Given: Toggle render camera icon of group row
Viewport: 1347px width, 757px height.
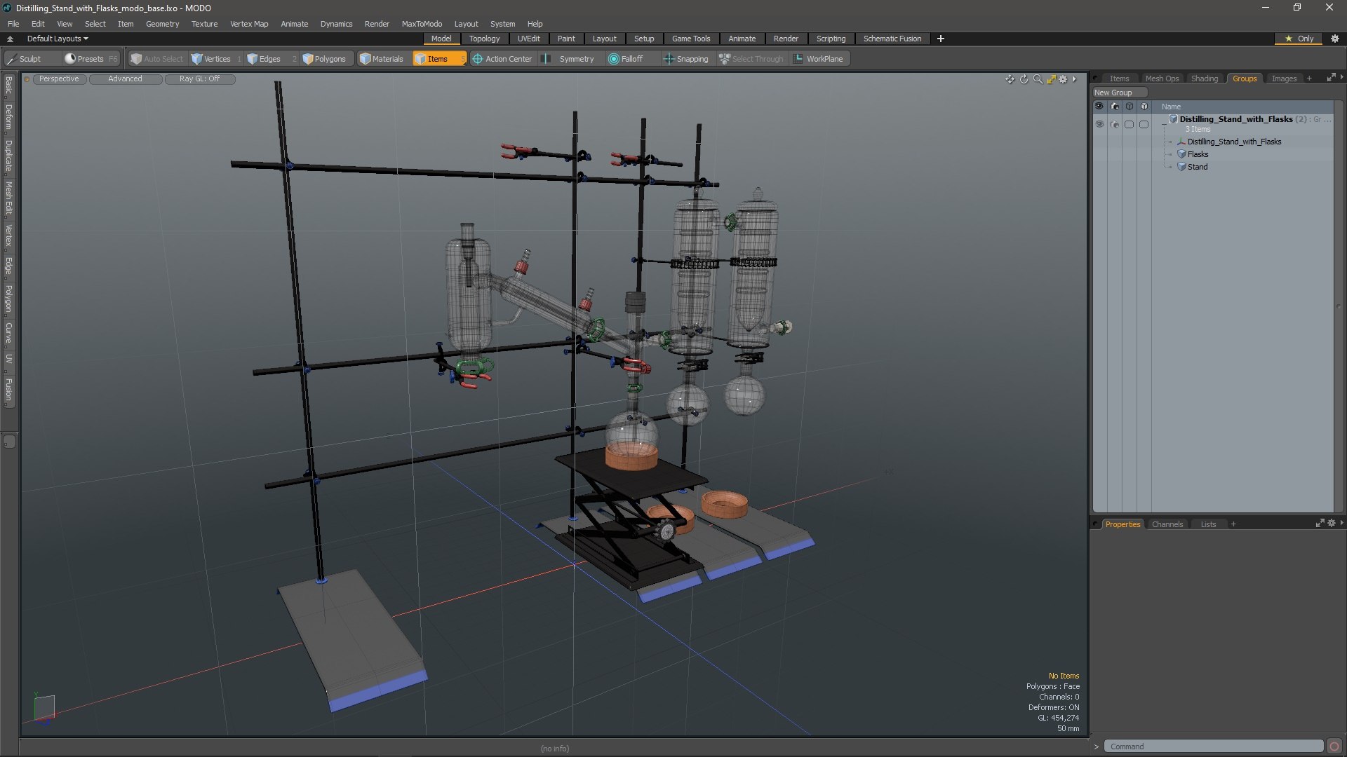Looking at the screenshot, I should point(1114,124).
